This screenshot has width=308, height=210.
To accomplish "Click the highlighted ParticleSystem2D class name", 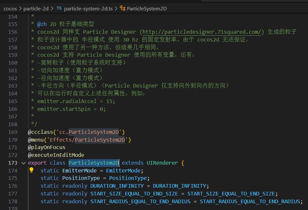I will click(x=94, y=163).
